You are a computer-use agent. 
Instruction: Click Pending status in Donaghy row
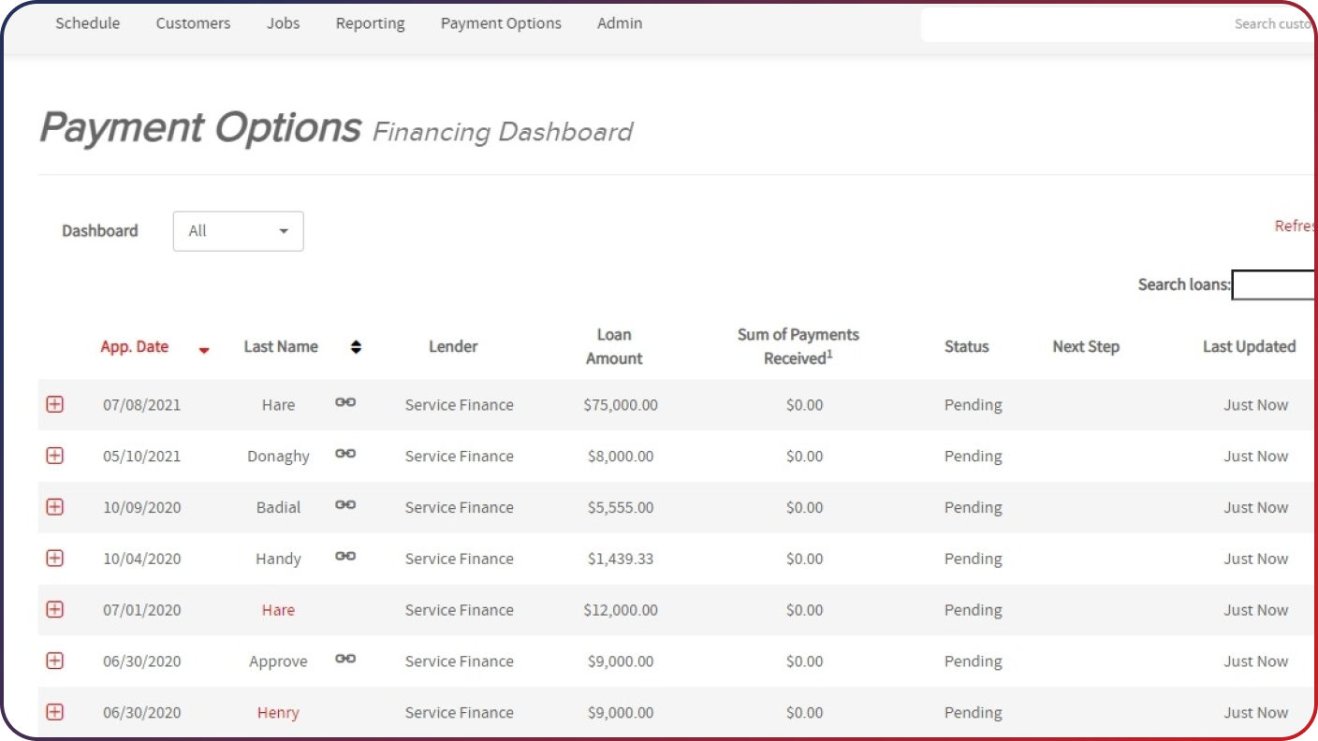point(974,457)
